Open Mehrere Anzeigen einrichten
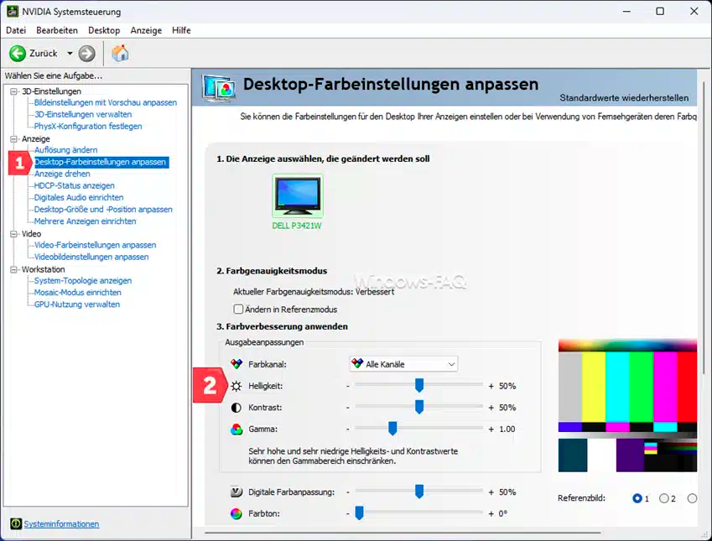 (x=86, y=221)
